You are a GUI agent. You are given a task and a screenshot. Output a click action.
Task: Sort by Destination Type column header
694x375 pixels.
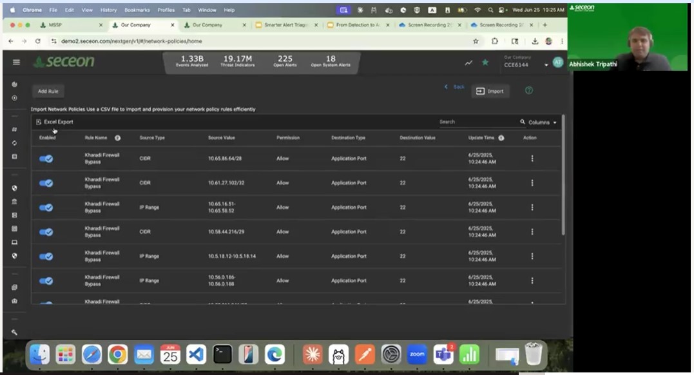[349, 138]
